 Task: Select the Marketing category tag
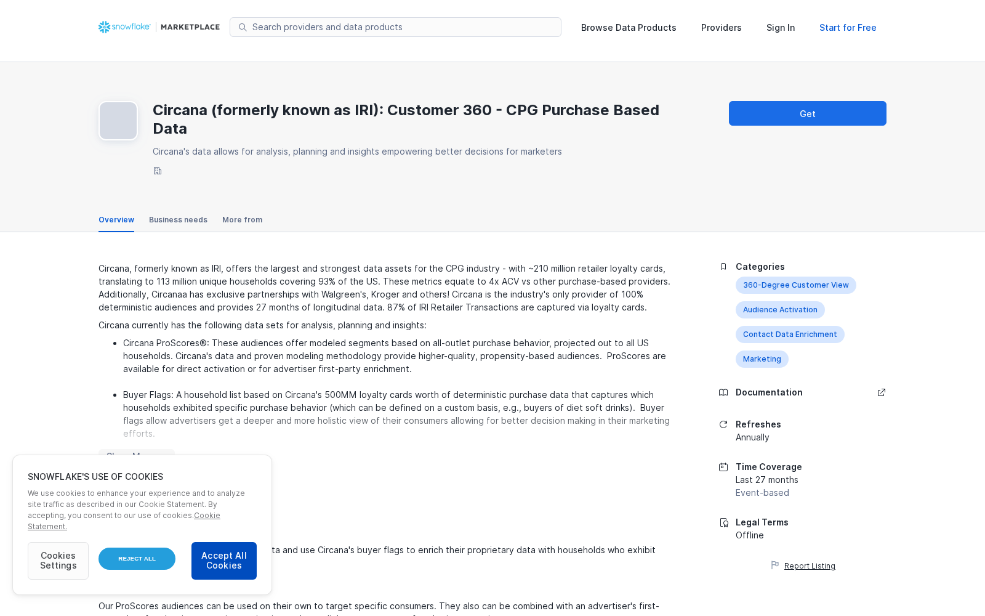(762, 359)
